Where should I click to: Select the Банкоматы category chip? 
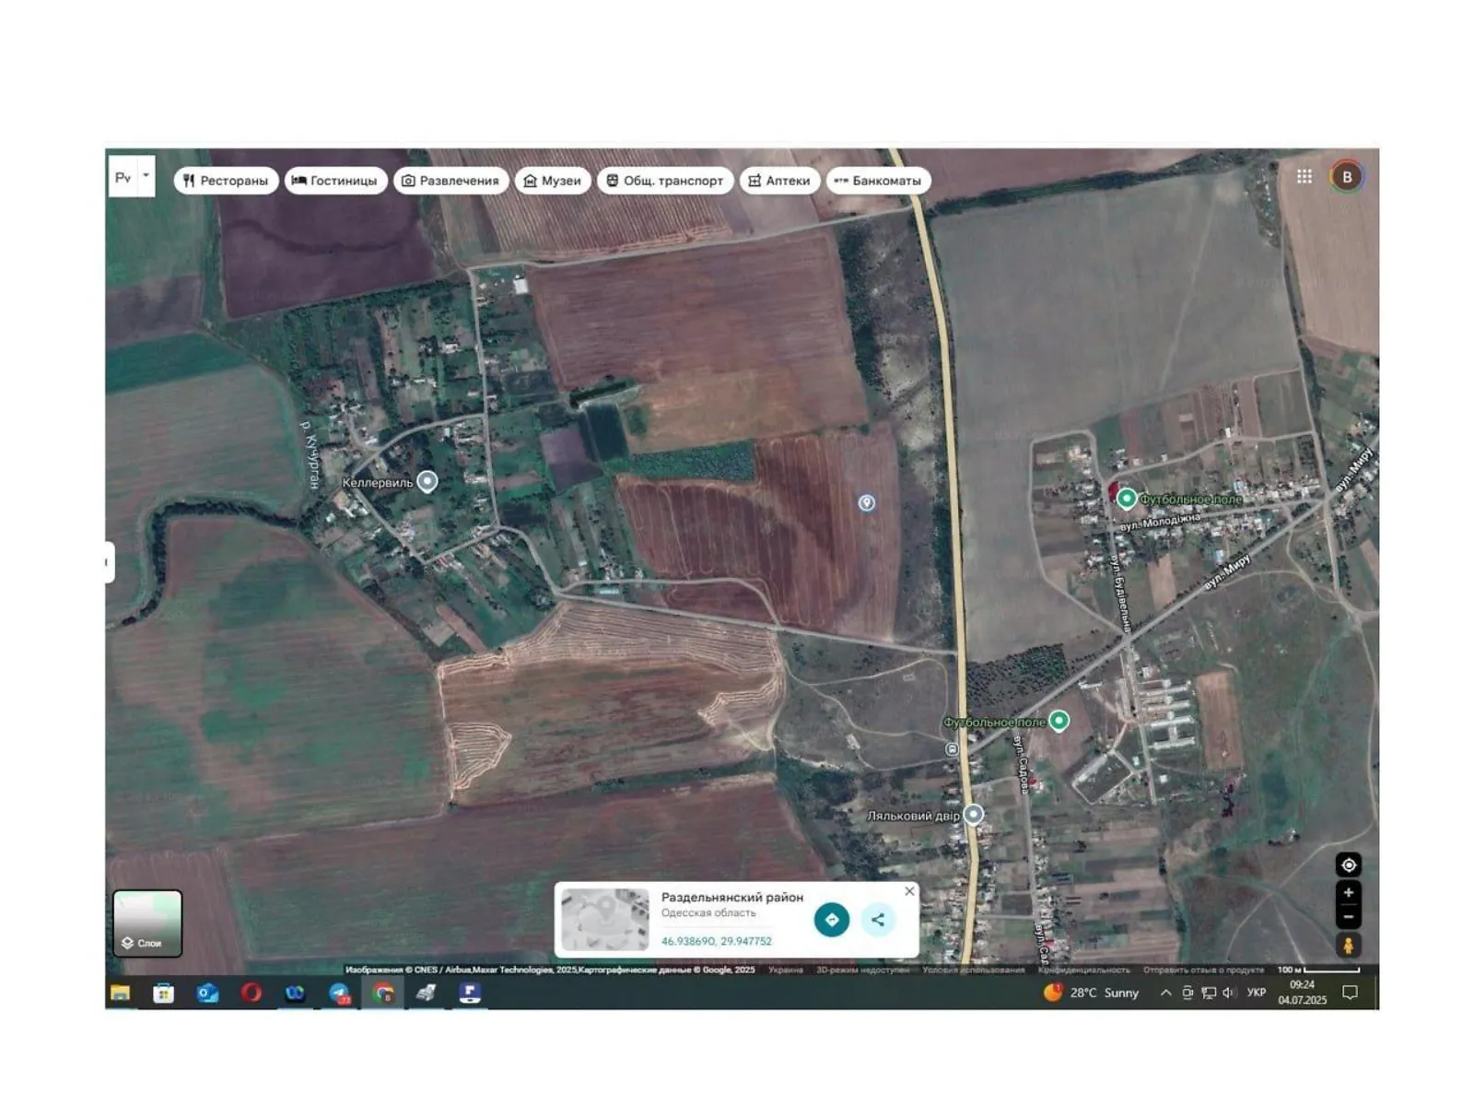pos(878,181)
